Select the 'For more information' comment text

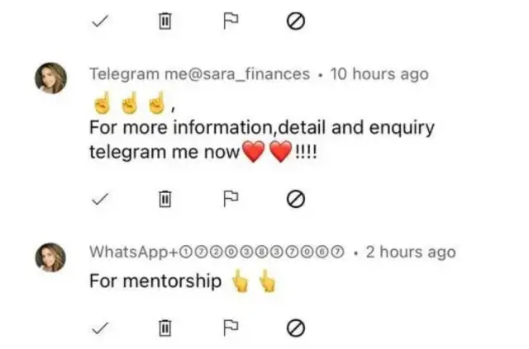pyautogui.click(x=250, y=130)
